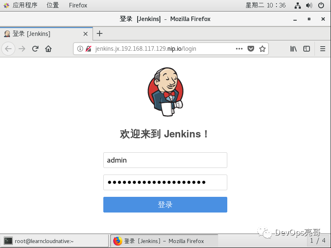Screen dimensions: 331x248
Task: Toggle the Firefox sidebar
Action: 306,49
